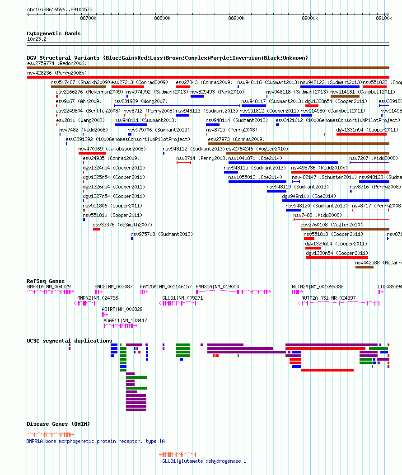Select the MMRN2|NM_024756 gene label

click(98, 298)
